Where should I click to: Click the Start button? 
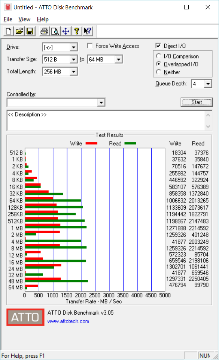197,102
